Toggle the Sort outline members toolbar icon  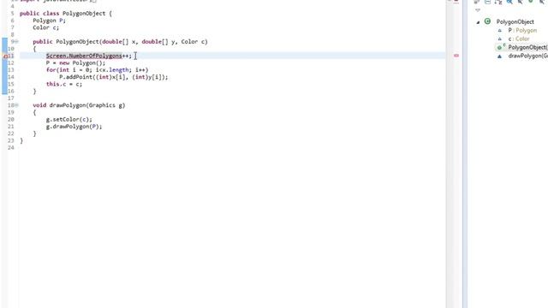(498, 2)
